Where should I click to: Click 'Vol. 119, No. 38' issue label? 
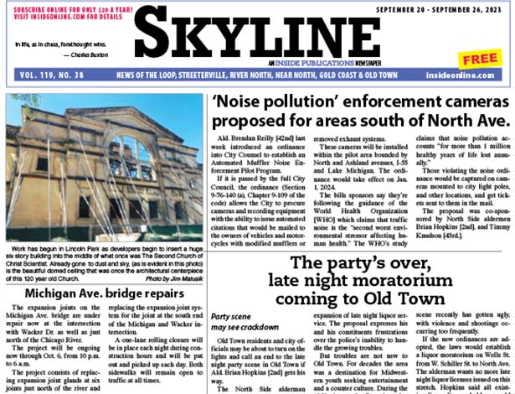(x=37, y=75)
